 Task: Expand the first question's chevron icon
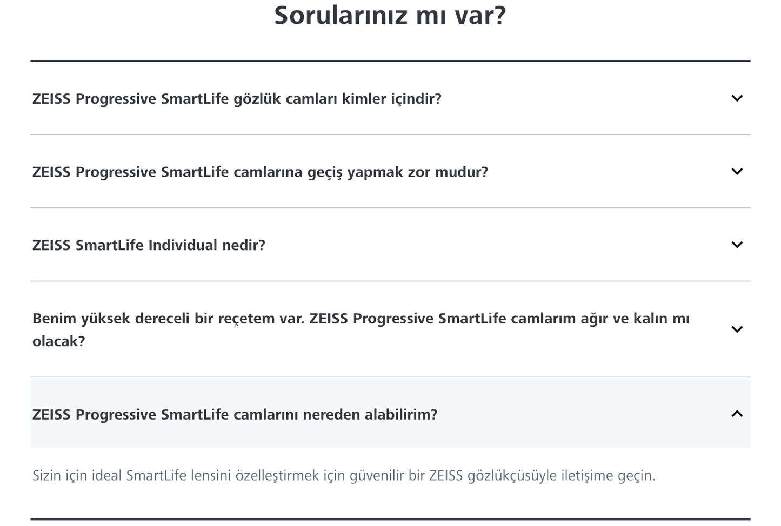pyautogui.click(x=737, y=99)
